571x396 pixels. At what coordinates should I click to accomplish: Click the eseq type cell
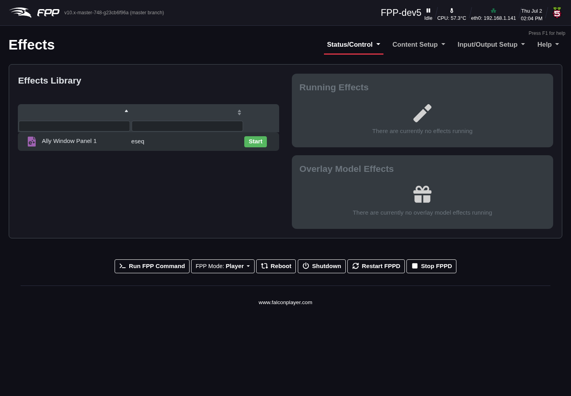[x=138, y=141]
